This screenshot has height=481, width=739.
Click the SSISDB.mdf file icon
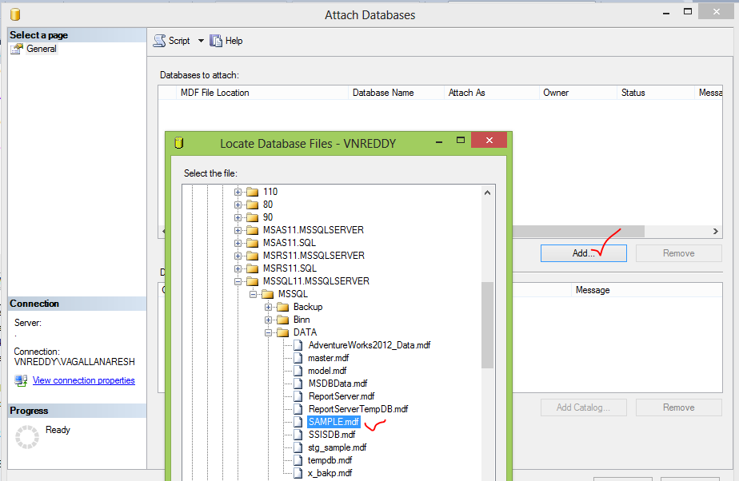click(298, 435)
